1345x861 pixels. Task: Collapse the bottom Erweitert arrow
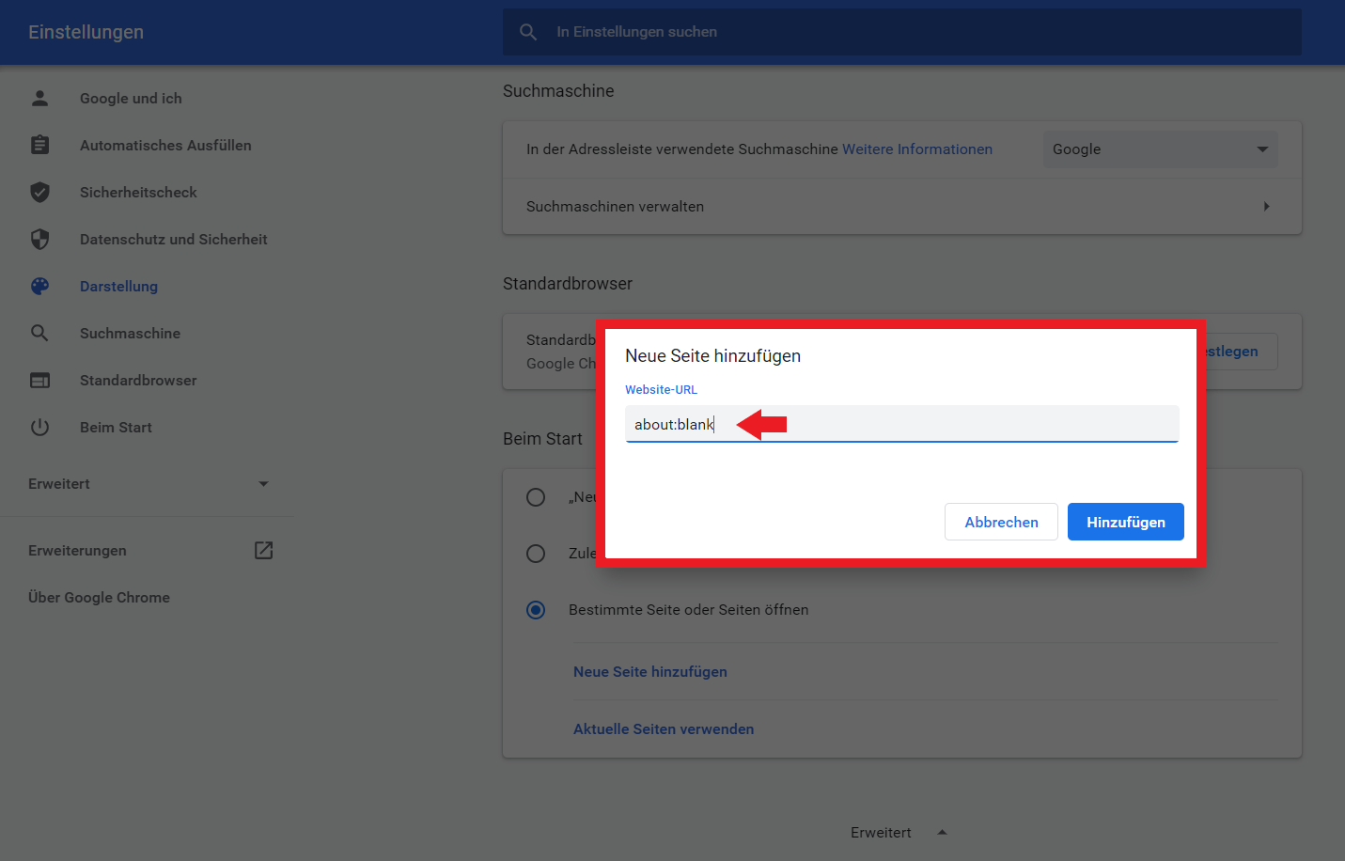coord(942,832)
